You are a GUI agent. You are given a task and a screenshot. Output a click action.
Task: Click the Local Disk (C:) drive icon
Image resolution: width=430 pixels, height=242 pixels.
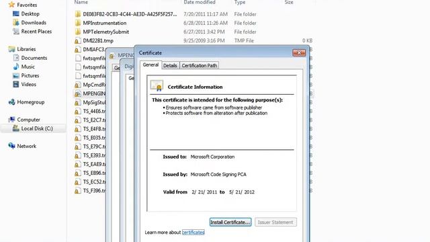coord(16,128)
